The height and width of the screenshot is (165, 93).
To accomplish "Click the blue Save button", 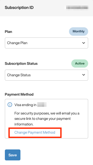I will pyautogui.click(x=13, y=155).
